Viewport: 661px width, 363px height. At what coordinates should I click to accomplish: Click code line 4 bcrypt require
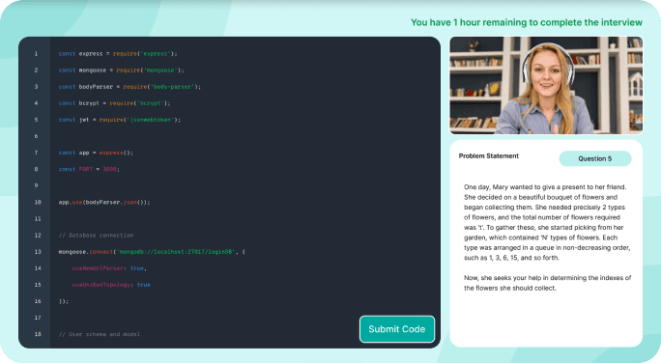115,103
